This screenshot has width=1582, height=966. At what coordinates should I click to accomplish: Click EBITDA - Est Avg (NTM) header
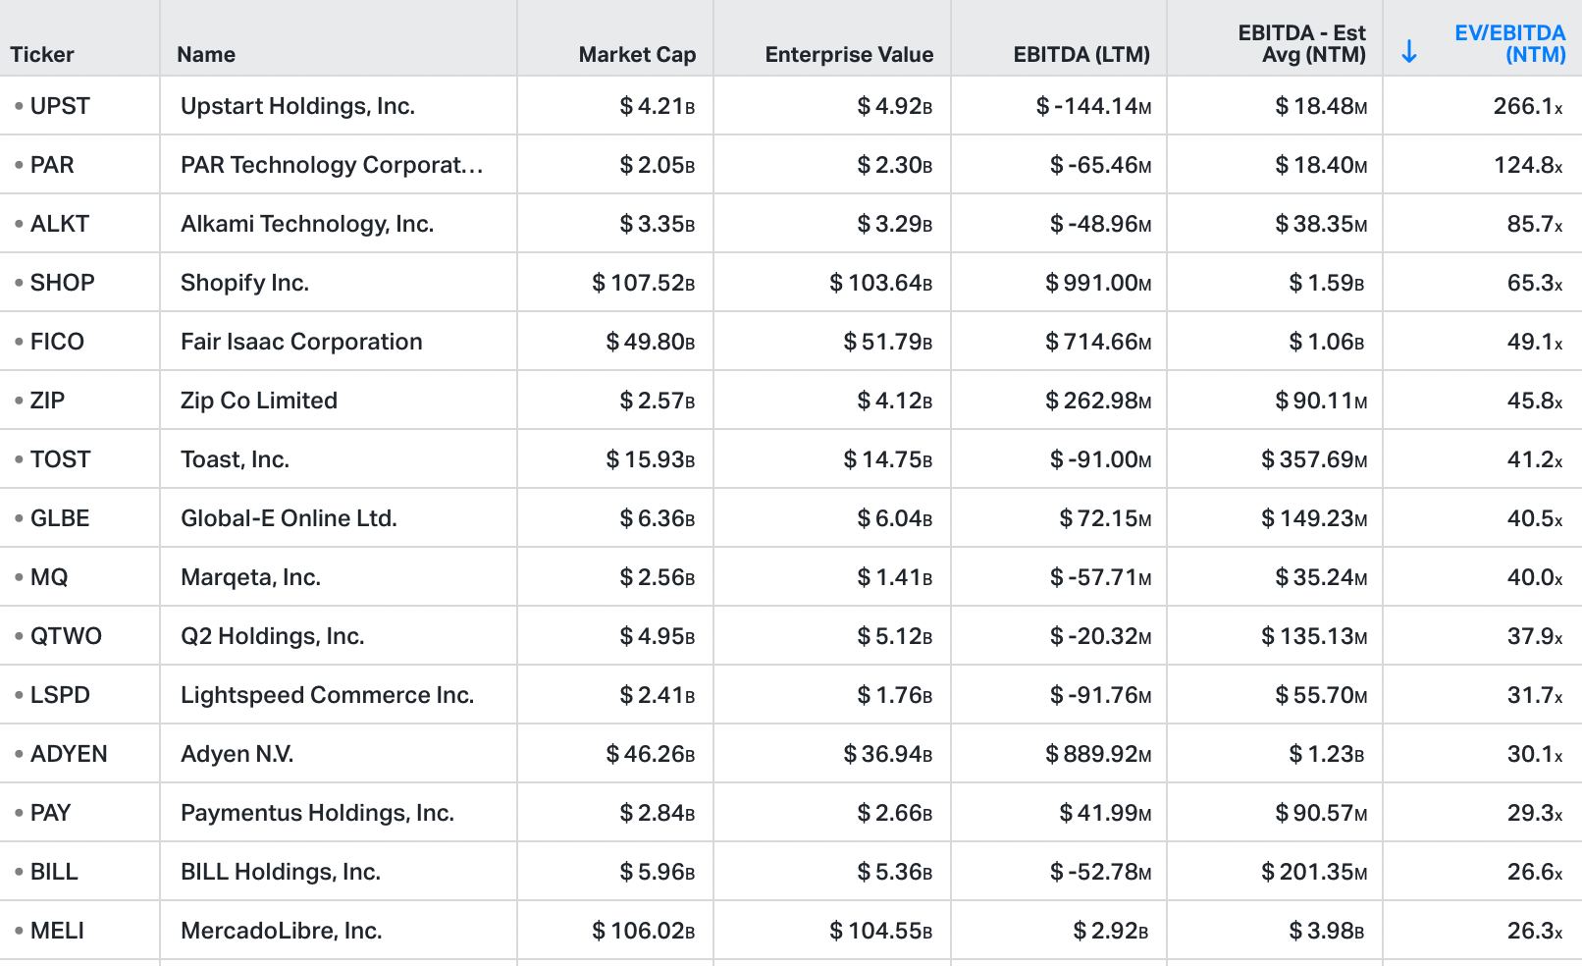(1301, 44)
